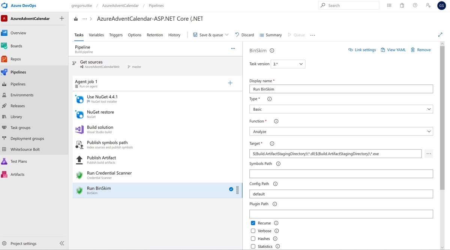Enable the Statistics checkbox

click(253, 247)
